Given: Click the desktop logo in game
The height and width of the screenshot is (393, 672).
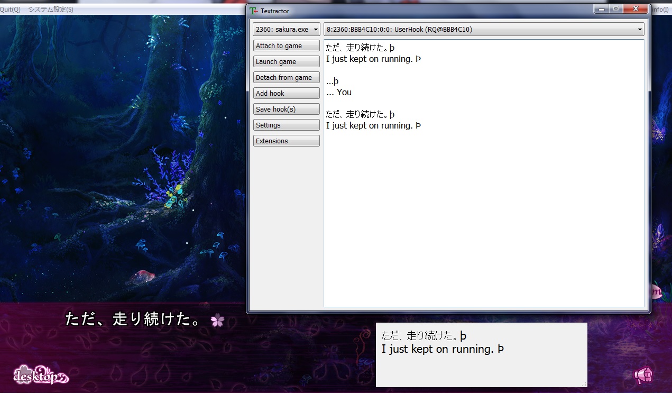Looking at the screenshot, I should tap(41, 374).
